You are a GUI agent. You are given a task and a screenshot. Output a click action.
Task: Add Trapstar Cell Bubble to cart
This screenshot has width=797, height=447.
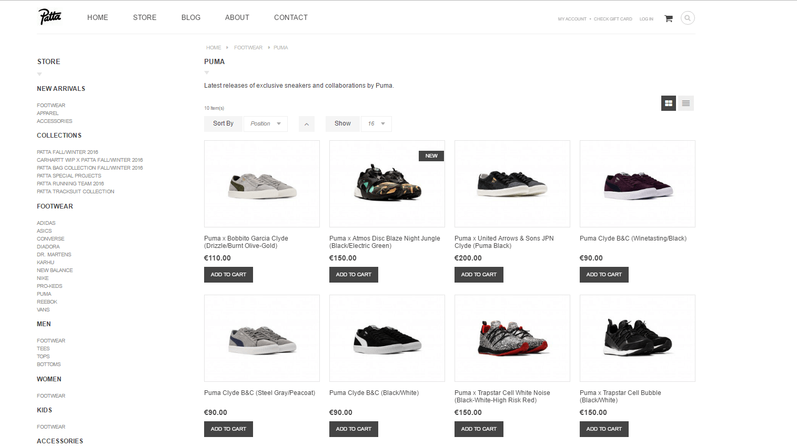pos(604,429)
